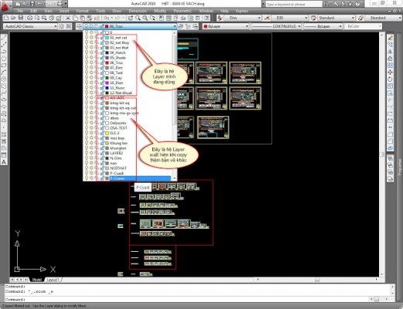Select the Line tool in Draw toolbar
This screenshot has width=403, height=309.
4,38
